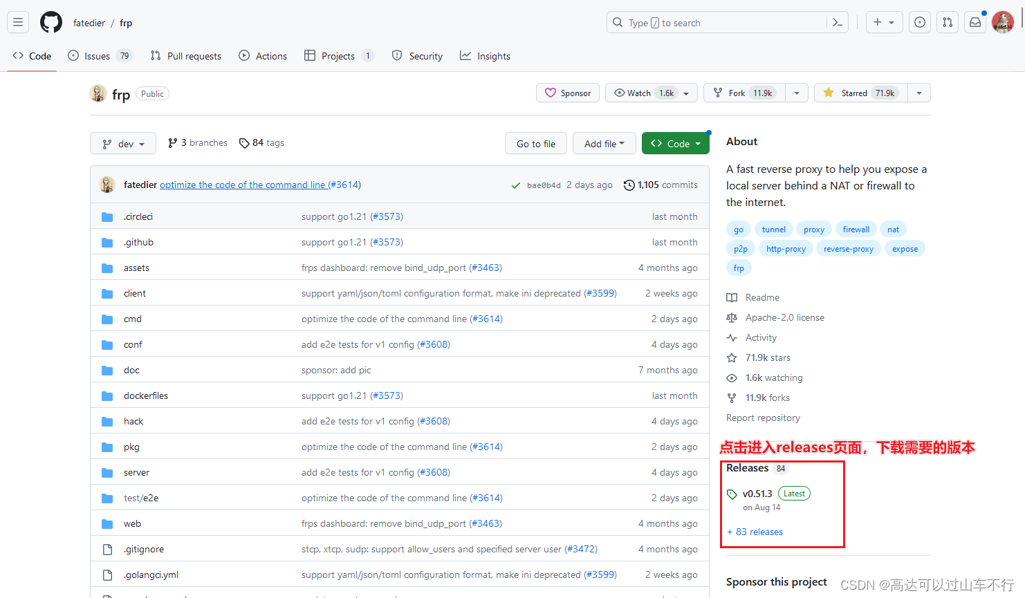Select the go topic tag
This screenshot has width=1025, height=598.
tap(739, 230)
